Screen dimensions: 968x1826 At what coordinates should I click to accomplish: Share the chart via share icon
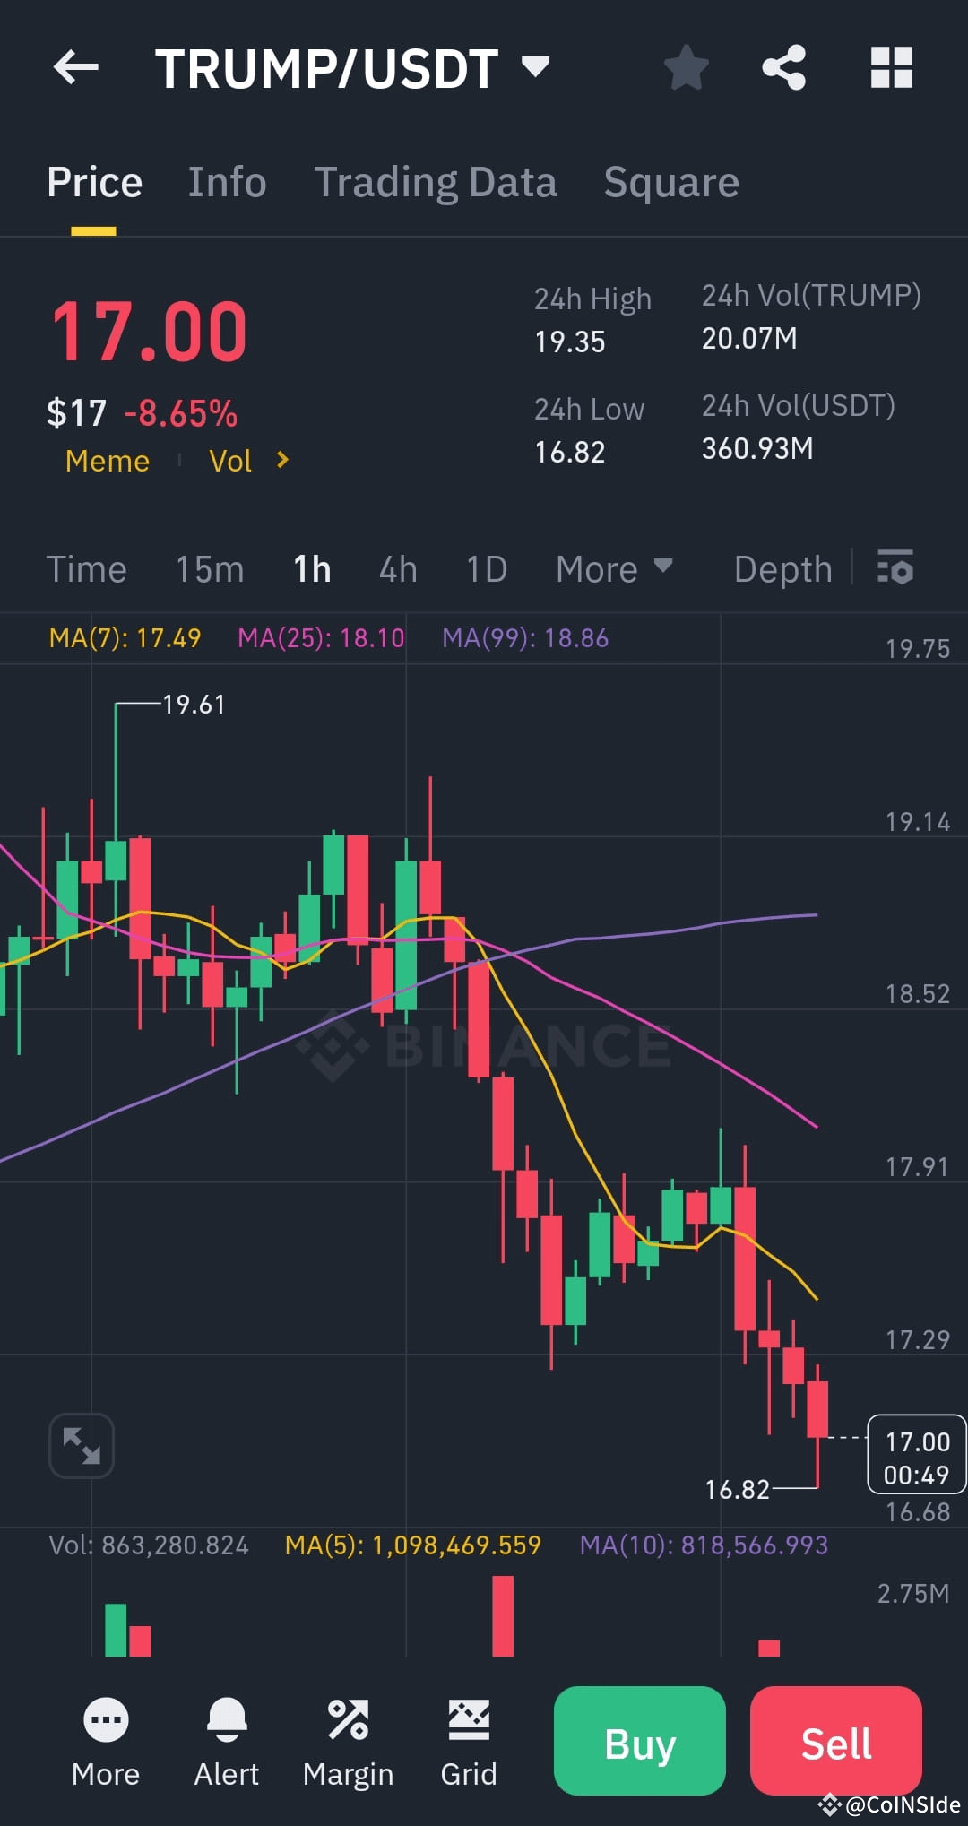click(x=784, y=67)
